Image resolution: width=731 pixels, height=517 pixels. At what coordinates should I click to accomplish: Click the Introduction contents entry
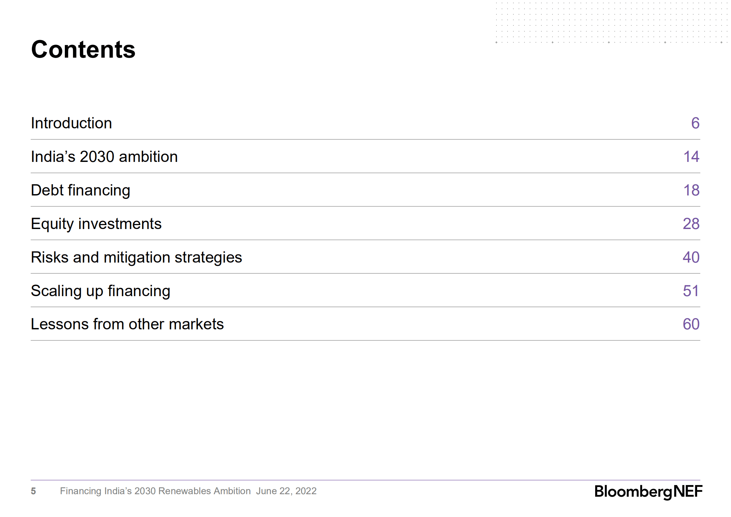(x=71, y=123)
